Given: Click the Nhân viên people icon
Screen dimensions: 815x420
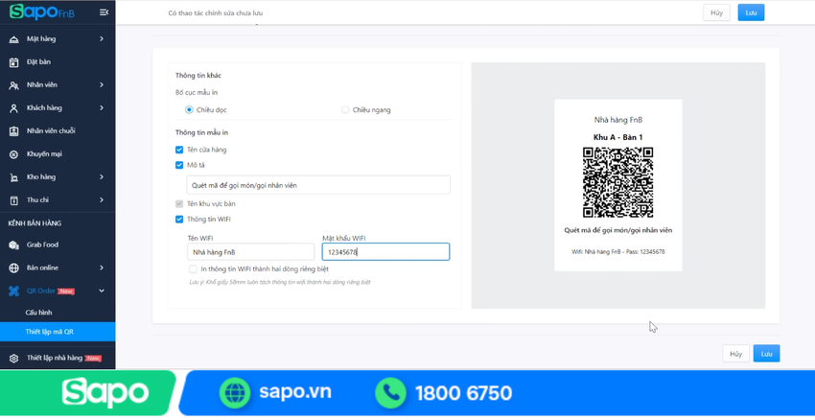Looking at the screenshot, I should click(14, 85).
